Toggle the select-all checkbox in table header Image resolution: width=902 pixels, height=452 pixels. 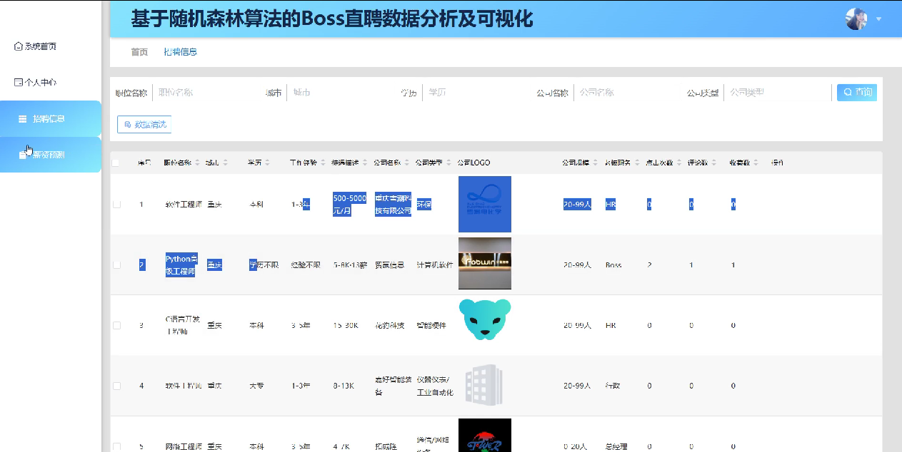click(x=115, y=163)
